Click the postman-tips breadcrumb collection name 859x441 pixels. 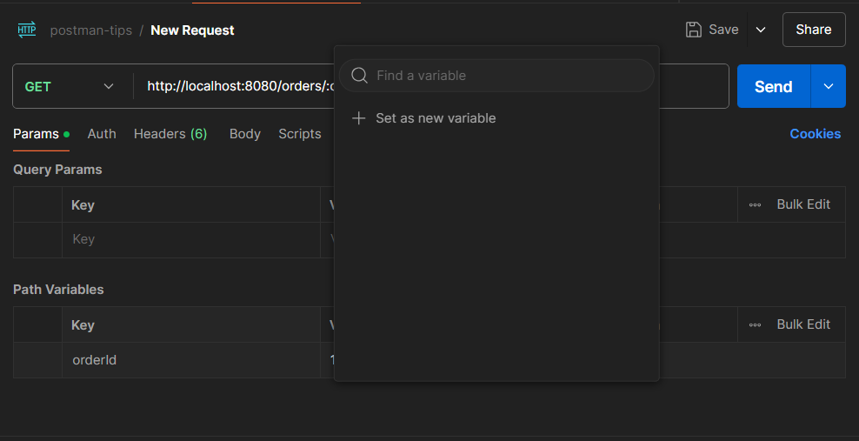tap(91, 30)
